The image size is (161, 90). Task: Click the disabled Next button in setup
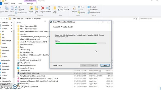click(x=94, y=65)
